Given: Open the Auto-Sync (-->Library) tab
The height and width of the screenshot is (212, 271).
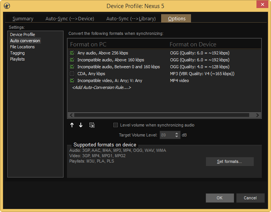Looking at the screenshot, I should pyautogui.click(x=131, y=19).
